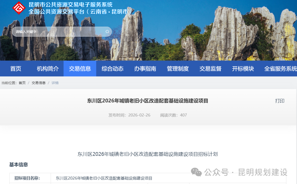Viewport: 297px width, 184px height.
Task: Open the 办事指南 navigation item
Action: pyautogui.click(x=145, y=68)
